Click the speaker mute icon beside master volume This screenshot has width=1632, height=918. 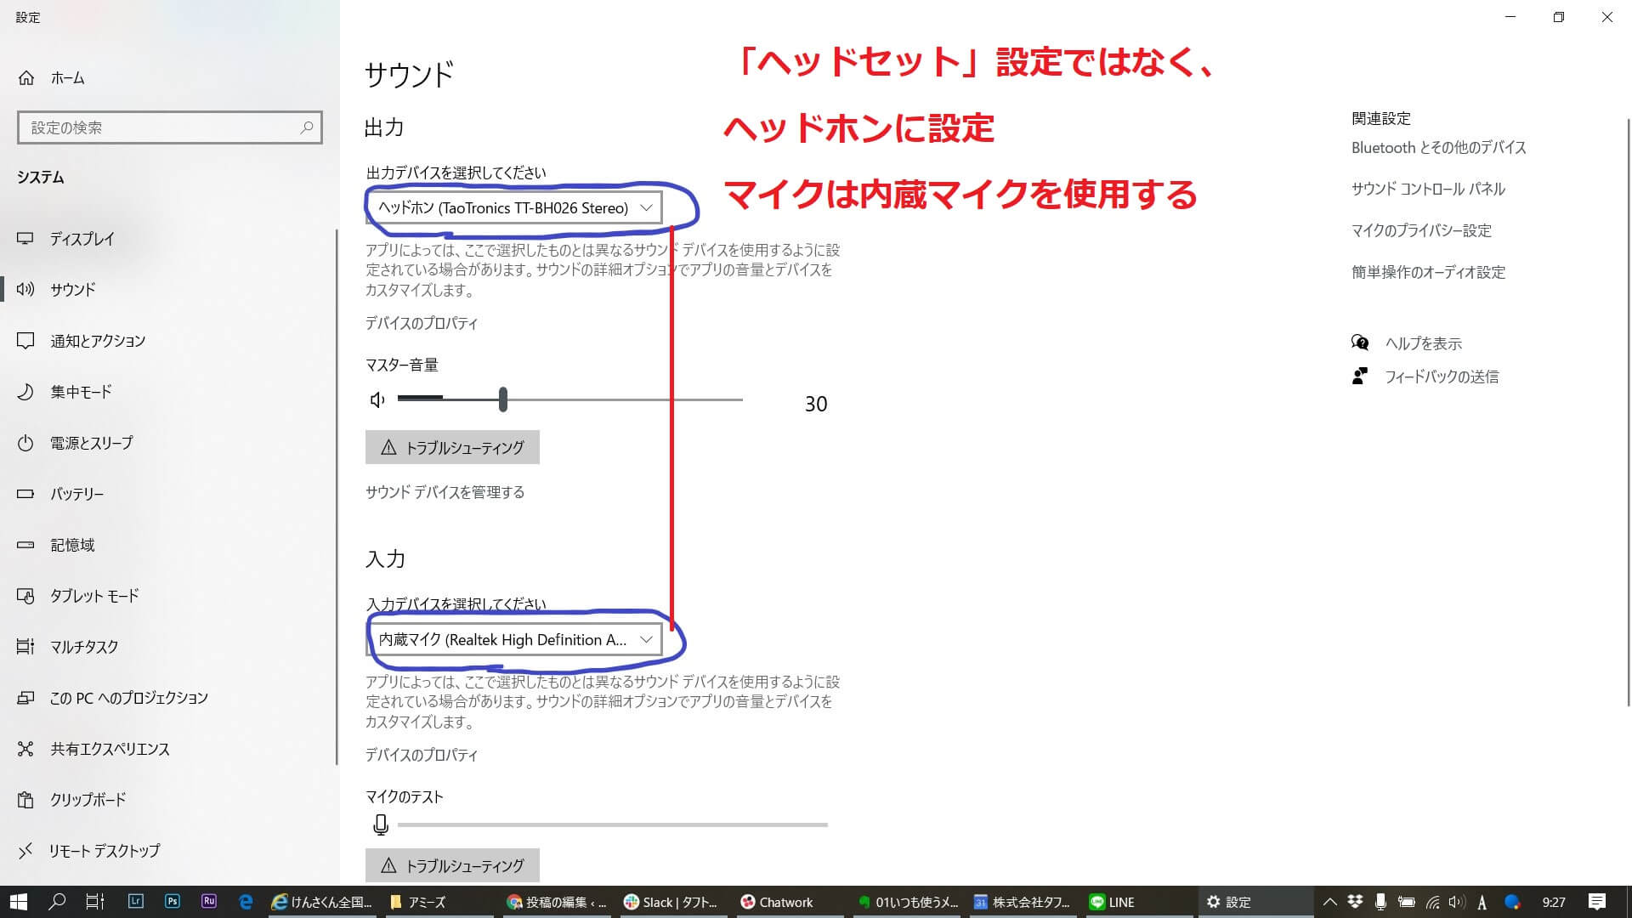click(x=378, y=399)
